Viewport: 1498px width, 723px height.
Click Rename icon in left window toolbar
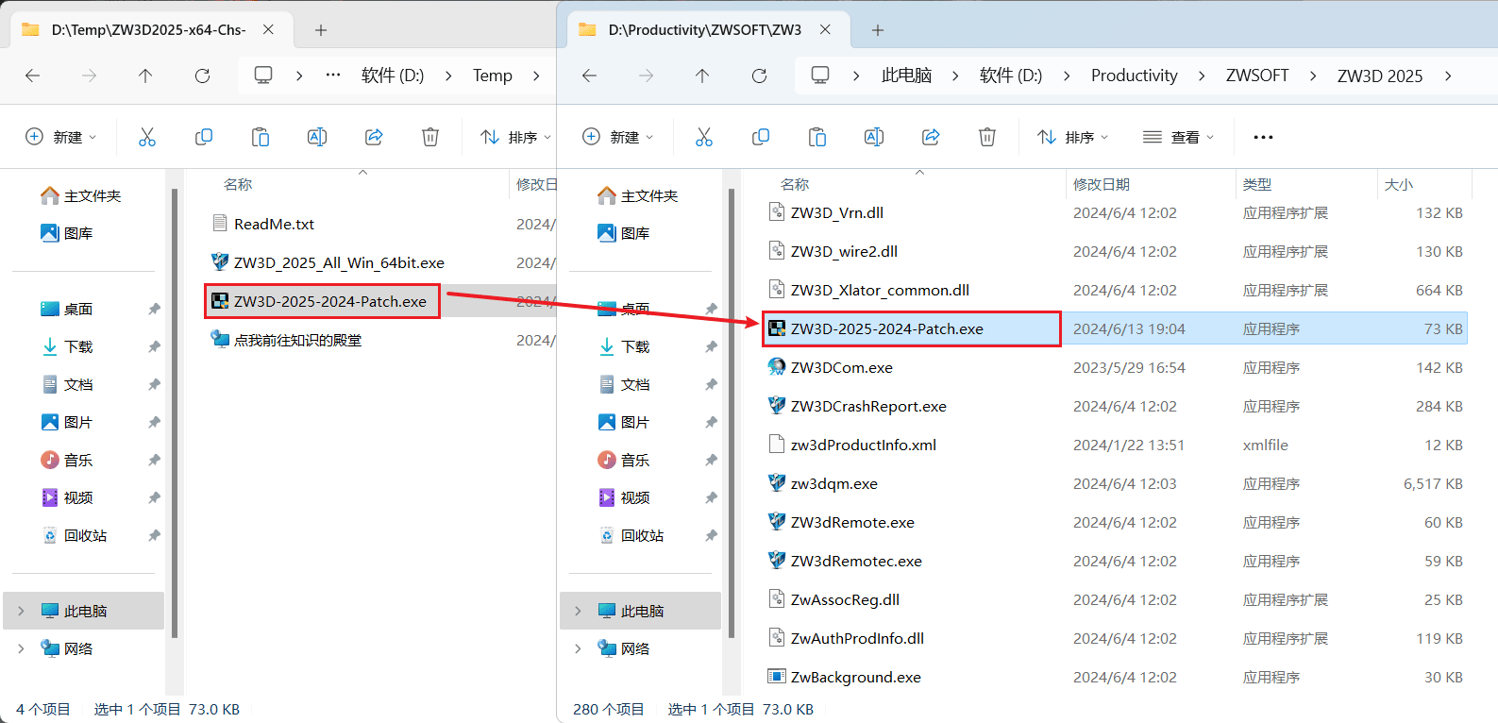coord(317,137)
